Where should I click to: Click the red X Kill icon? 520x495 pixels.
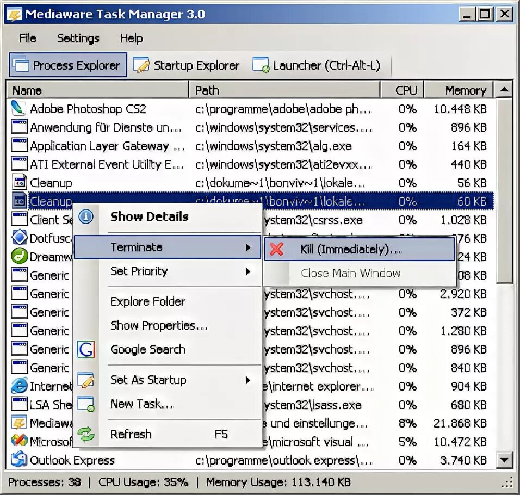[276, 249]
